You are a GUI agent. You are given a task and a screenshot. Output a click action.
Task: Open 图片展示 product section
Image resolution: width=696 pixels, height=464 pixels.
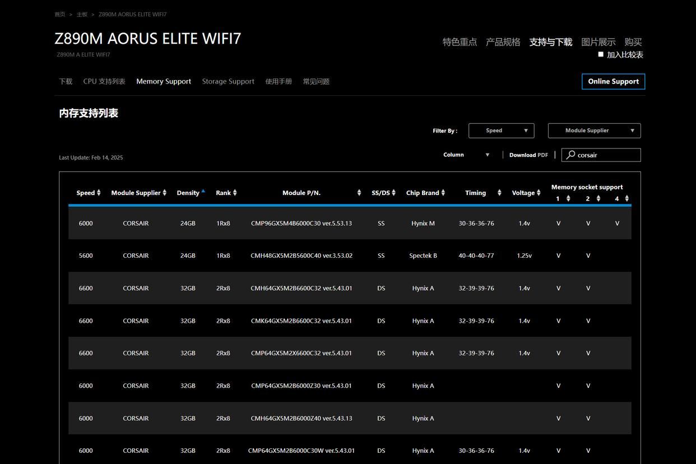[x=598, y=42]
